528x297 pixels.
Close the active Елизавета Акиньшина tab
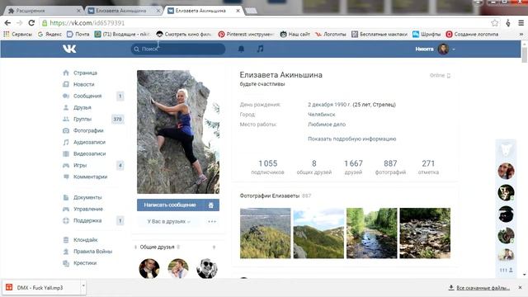point(238,11)
